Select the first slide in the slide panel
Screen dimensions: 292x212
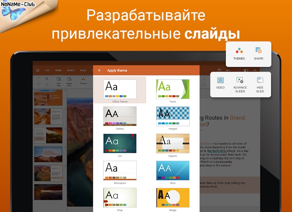[48, 97]
